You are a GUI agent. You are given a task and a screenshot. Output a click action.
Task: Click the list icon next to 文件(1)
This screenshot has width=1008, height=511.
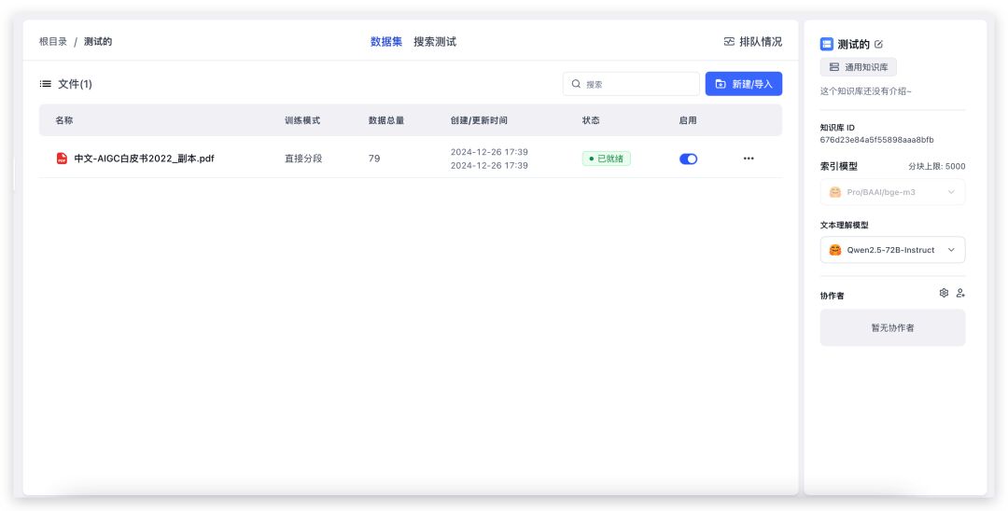pos(46,84)
